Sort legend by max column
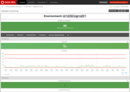The image size is (130, 92). point(122,73)
